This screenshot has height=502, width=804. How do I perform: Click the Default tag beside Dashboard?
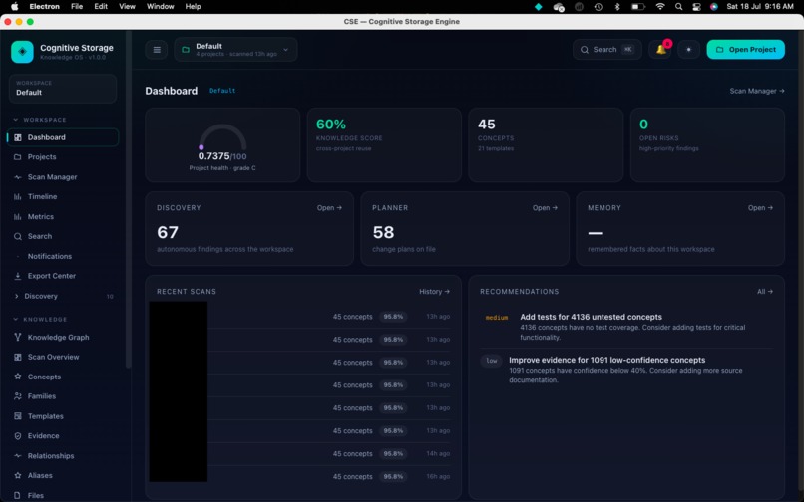coord(222,91)
